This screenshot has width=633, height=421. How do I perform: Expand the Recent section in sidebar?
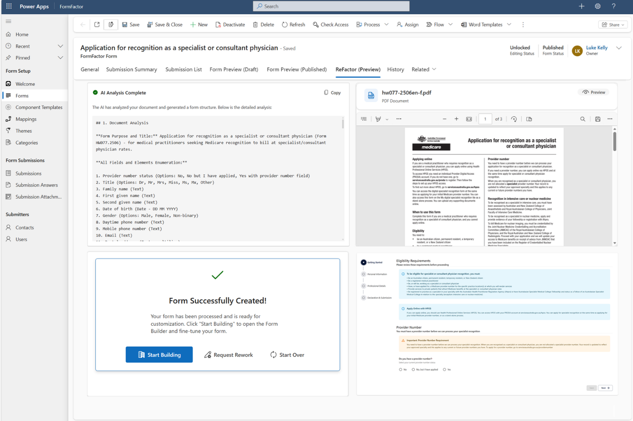(60, 46)
